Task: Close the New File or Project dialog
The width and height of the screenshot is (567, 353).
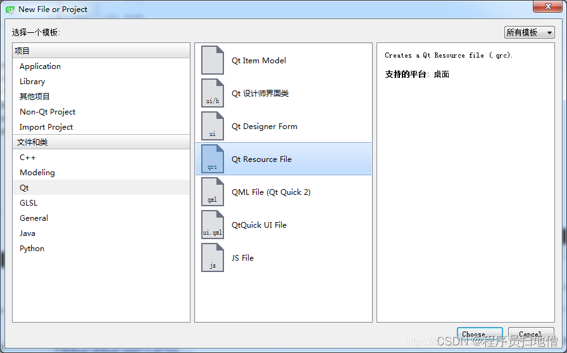Action: click(x=548, y=6)
